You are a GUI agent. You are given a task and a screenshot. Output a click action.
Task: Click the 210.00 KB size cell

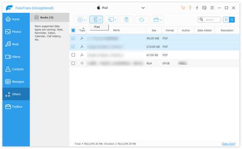point(153,47)
